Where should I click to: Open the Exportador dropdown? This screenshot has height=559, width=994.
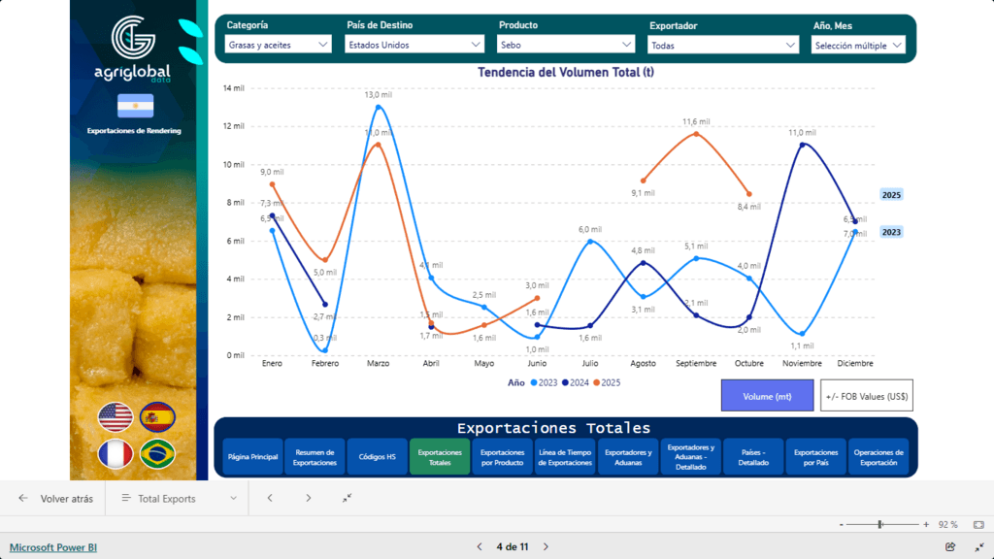click(x=722, y=45)
